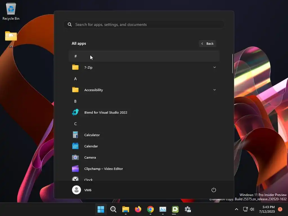The image size is (288, 216).
Task: Expand the Accessibility folder chevron
Action: coord(215,90)
